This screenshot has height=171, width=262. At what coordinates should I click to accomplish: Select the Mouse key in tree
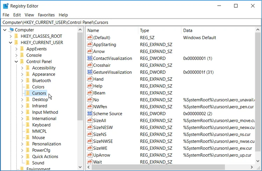coord(38,137)
